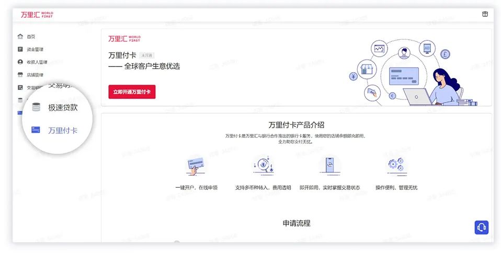The height and width of the screenshot is (260, 501).
Task: Click the 立即开通万里付卡 red button
Action: 132,92
